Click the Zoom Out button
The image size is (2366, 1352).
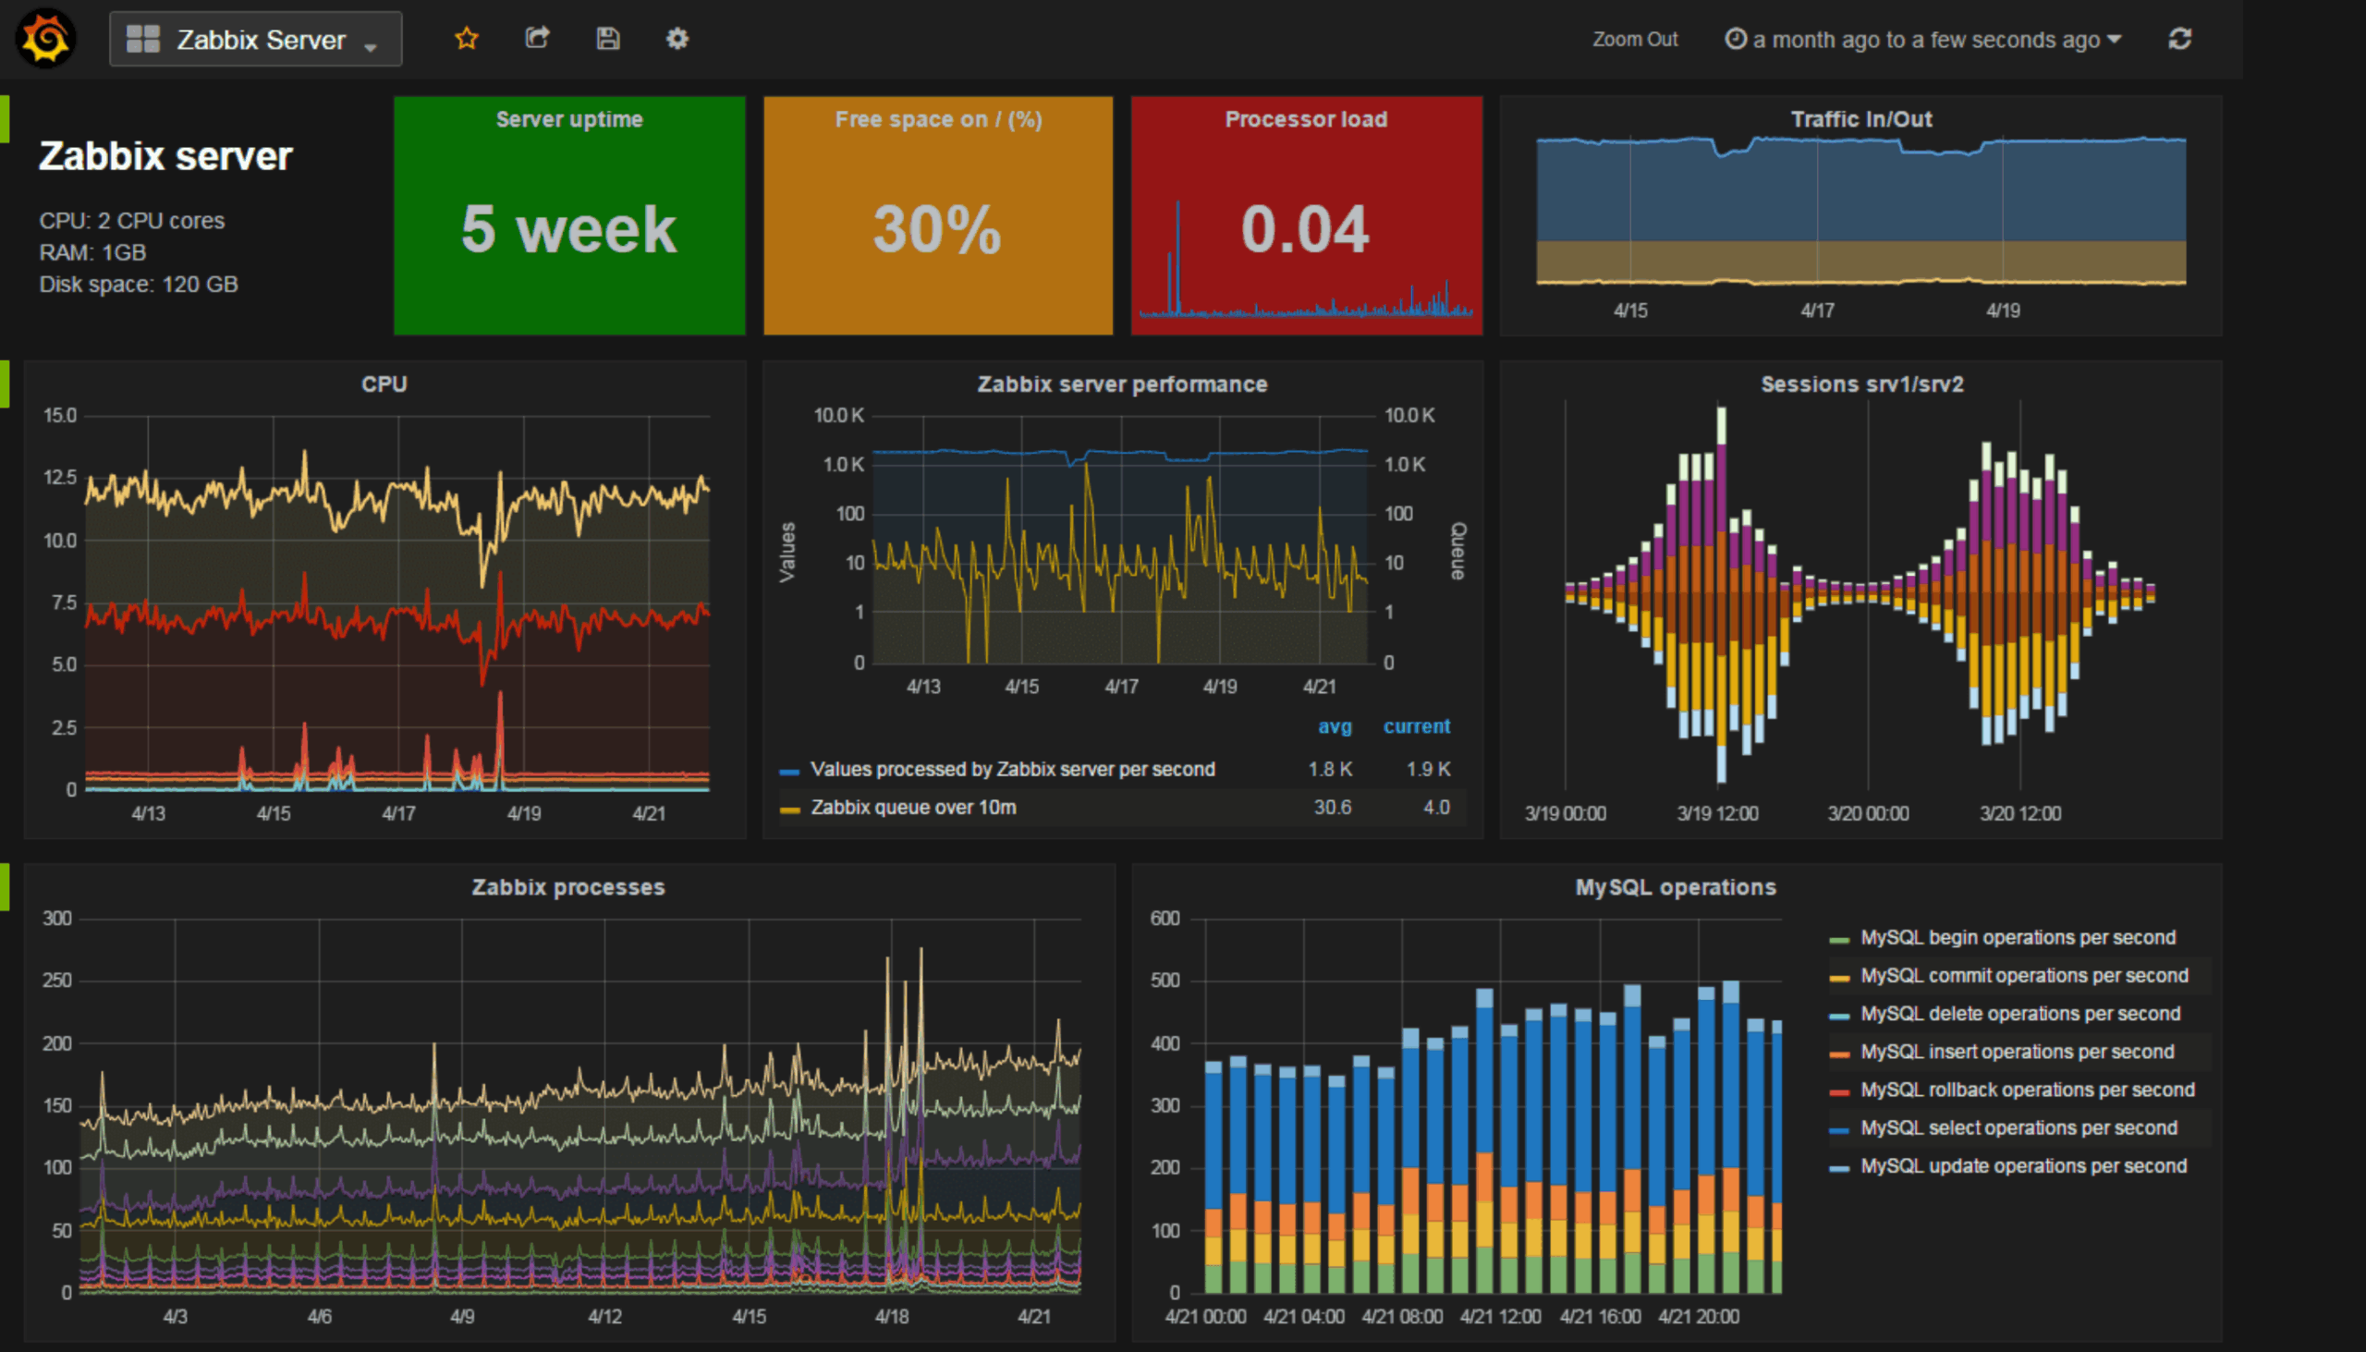pyautogui.click(x=1634, y=39)
